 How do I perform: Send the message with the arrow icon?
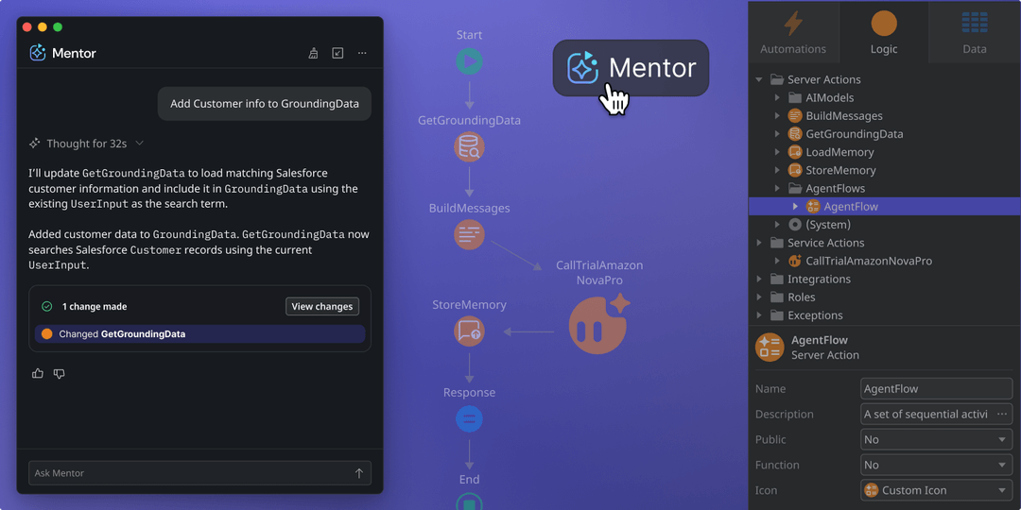click(359, 473)
